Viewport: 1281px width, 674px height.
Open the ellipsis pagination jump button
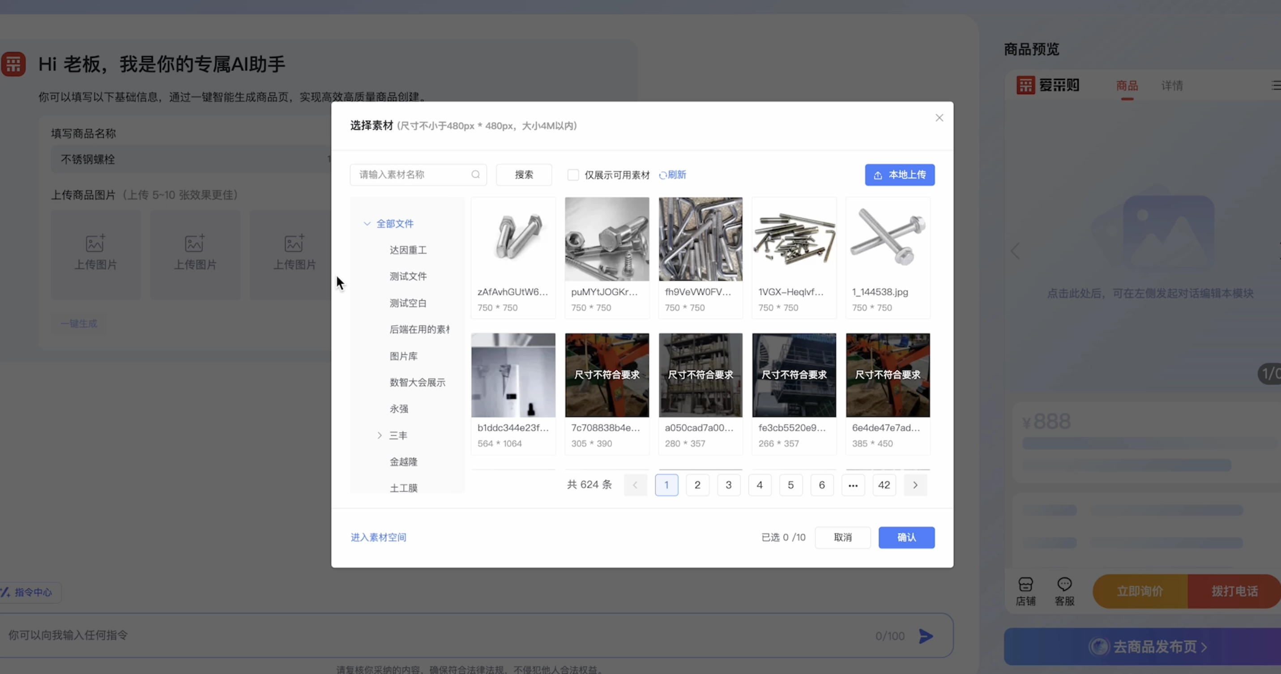(x=853, y=485)
